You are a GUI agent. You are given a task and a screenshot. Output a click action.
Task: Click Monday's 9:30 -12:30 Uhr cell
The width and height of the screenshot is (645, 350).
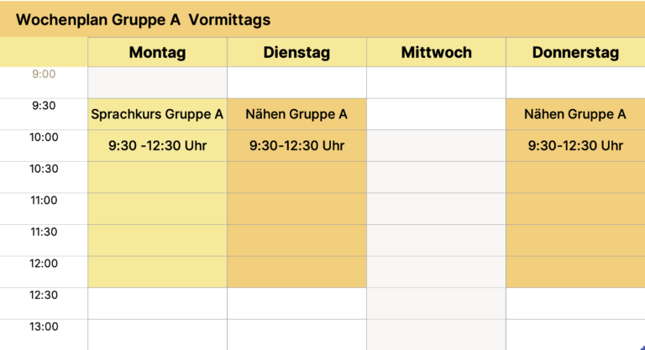point(157,146)
